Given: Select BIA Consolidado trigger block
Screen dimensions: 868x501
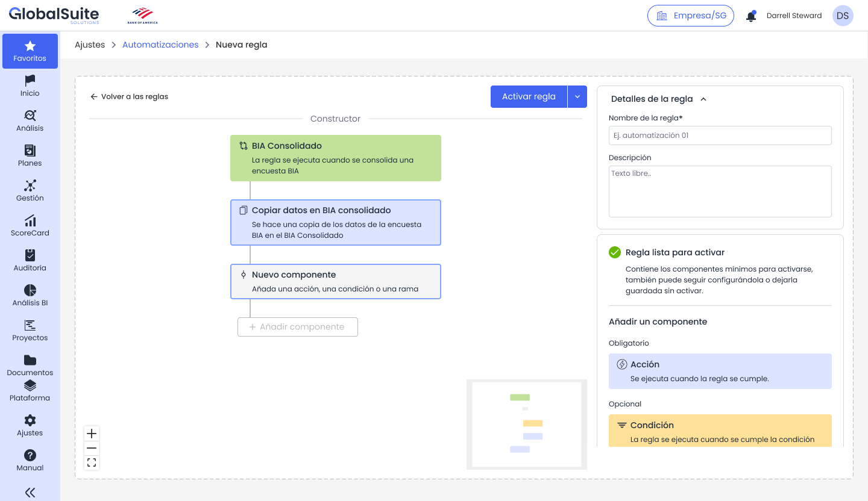Looking at the screenshot, I should click(x=336, y=158).
